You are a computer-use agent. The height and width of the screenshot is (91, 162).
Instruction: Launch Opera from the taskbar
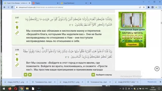tap(16, 88)
